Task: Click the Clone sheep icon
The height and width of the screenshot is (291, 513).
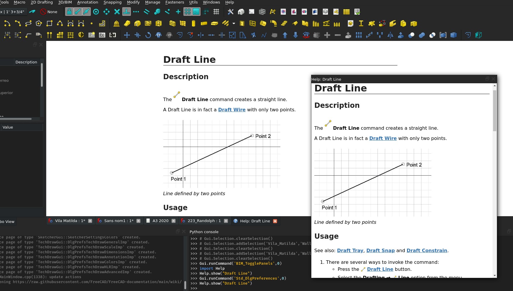Action: (x=159, y=35)
